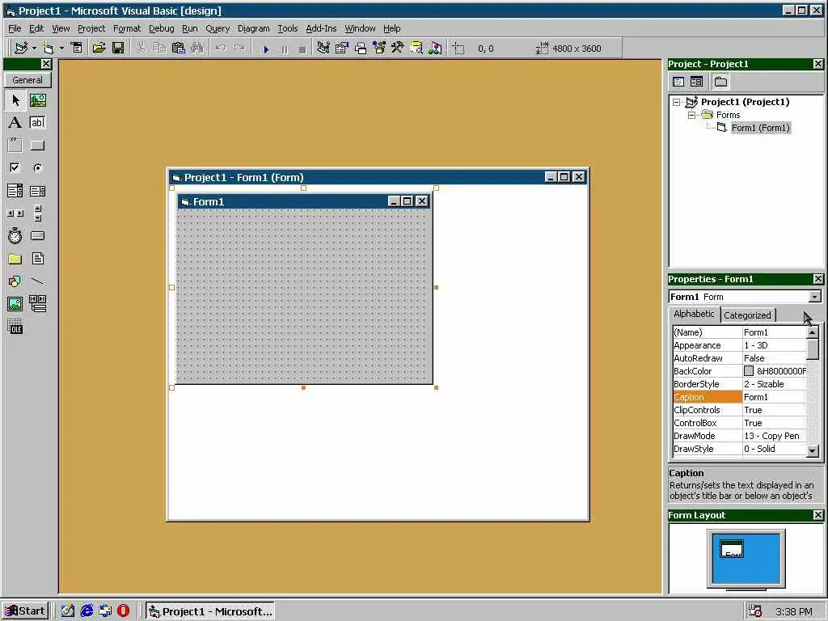The image size is (828, 621).
Task: Click the Toolbox hammer-and-wrench toolbar icon
Action: 397,49
